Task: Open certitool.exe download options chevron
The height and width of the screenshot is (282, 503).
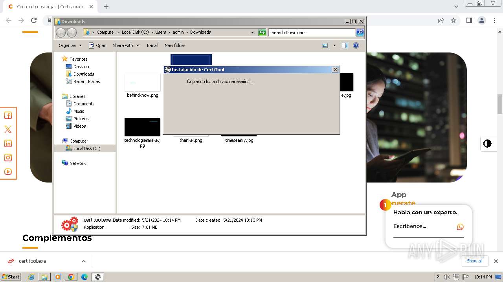Action: [83, 261]
